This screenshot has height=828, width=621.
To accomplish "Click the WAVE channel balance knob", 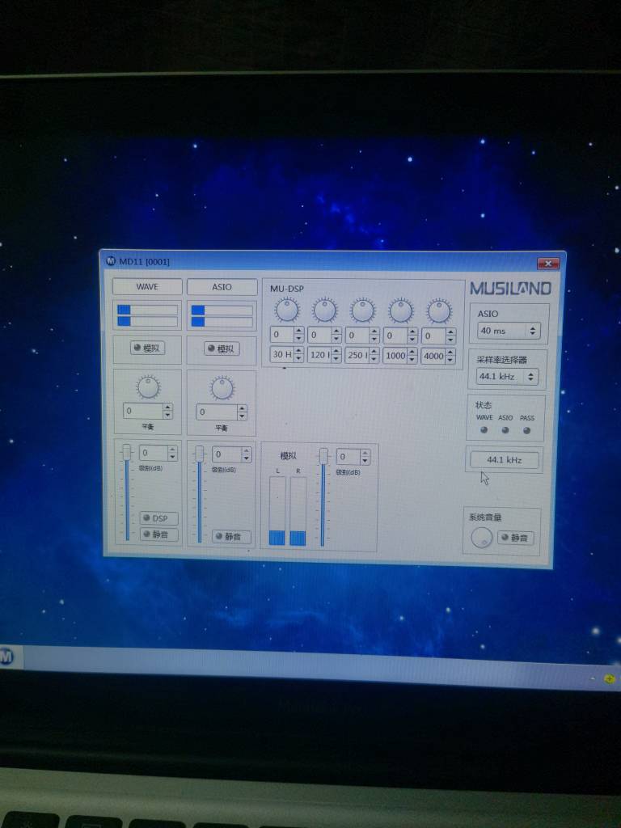I will 148,387.
